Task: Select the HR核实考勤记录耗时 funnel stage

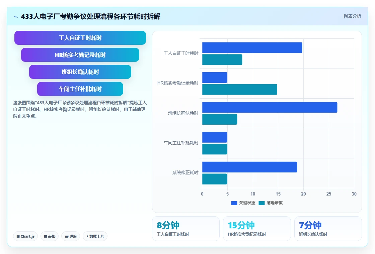Action: [80, 55]
